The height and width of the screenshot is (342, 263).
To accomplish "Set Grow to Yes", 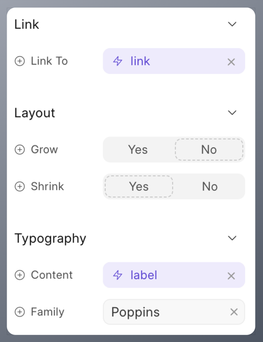I will pyautogui.click(x=138, y=150).
